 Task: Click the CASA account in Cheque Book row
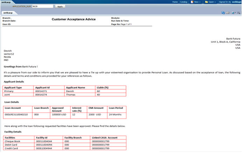(x=101, y=141)
